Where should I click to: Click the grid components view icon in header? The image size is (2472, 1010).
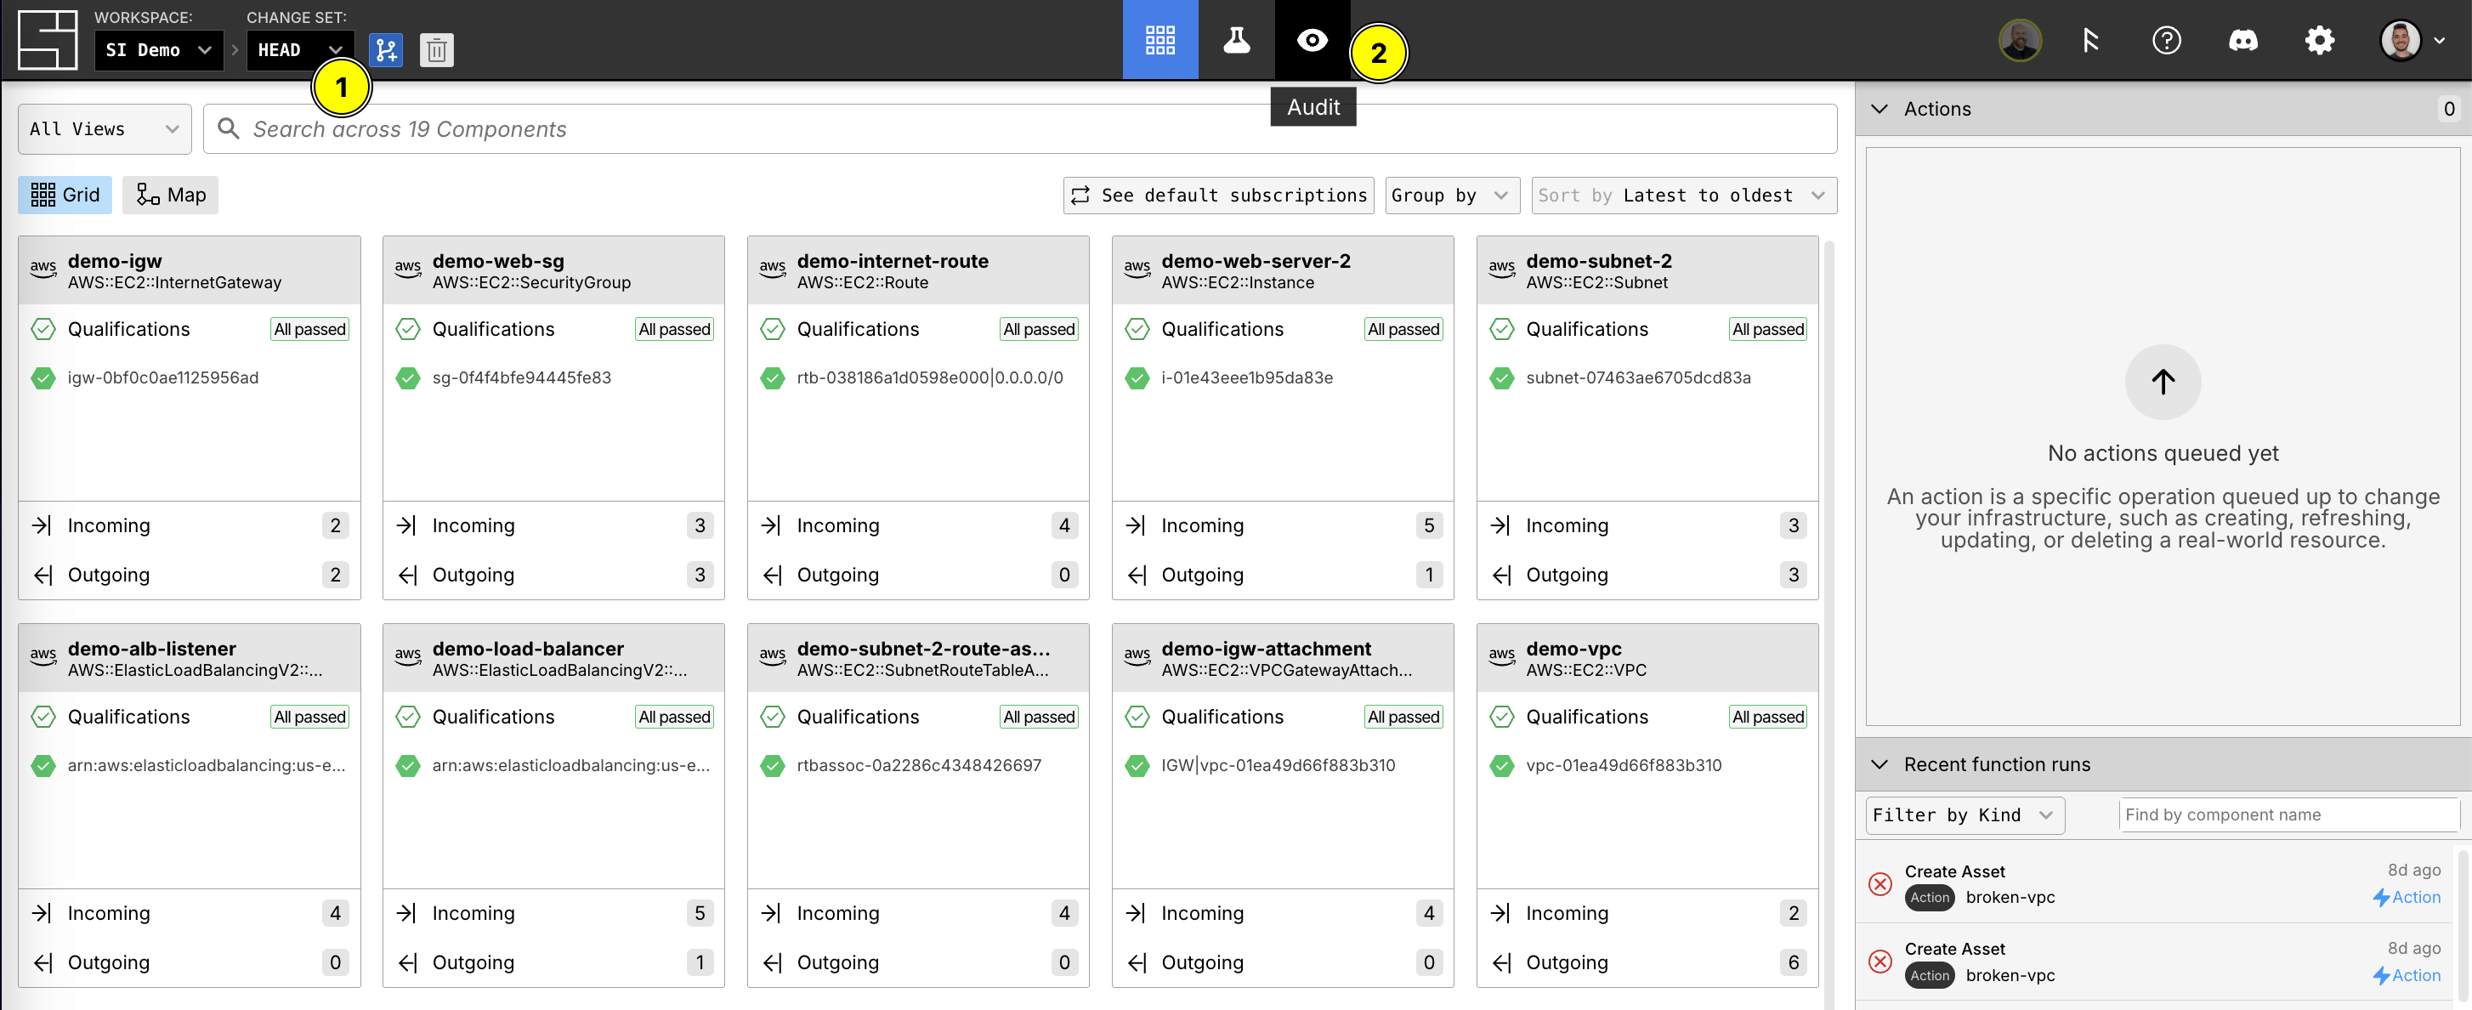point(1159,40)
